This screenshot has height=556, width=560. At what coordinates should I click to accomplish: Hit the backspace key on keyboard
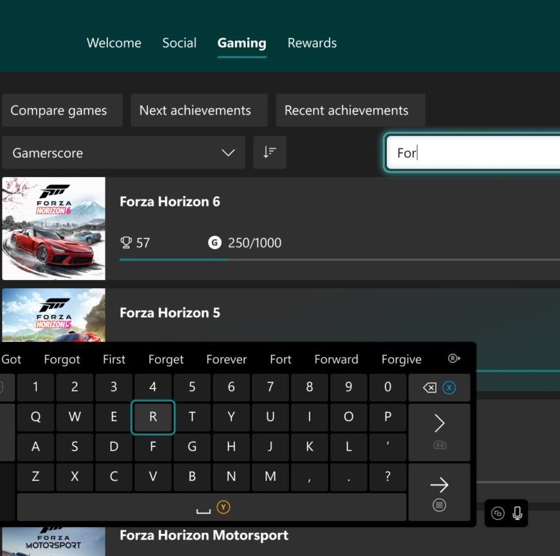pos(439,387)
